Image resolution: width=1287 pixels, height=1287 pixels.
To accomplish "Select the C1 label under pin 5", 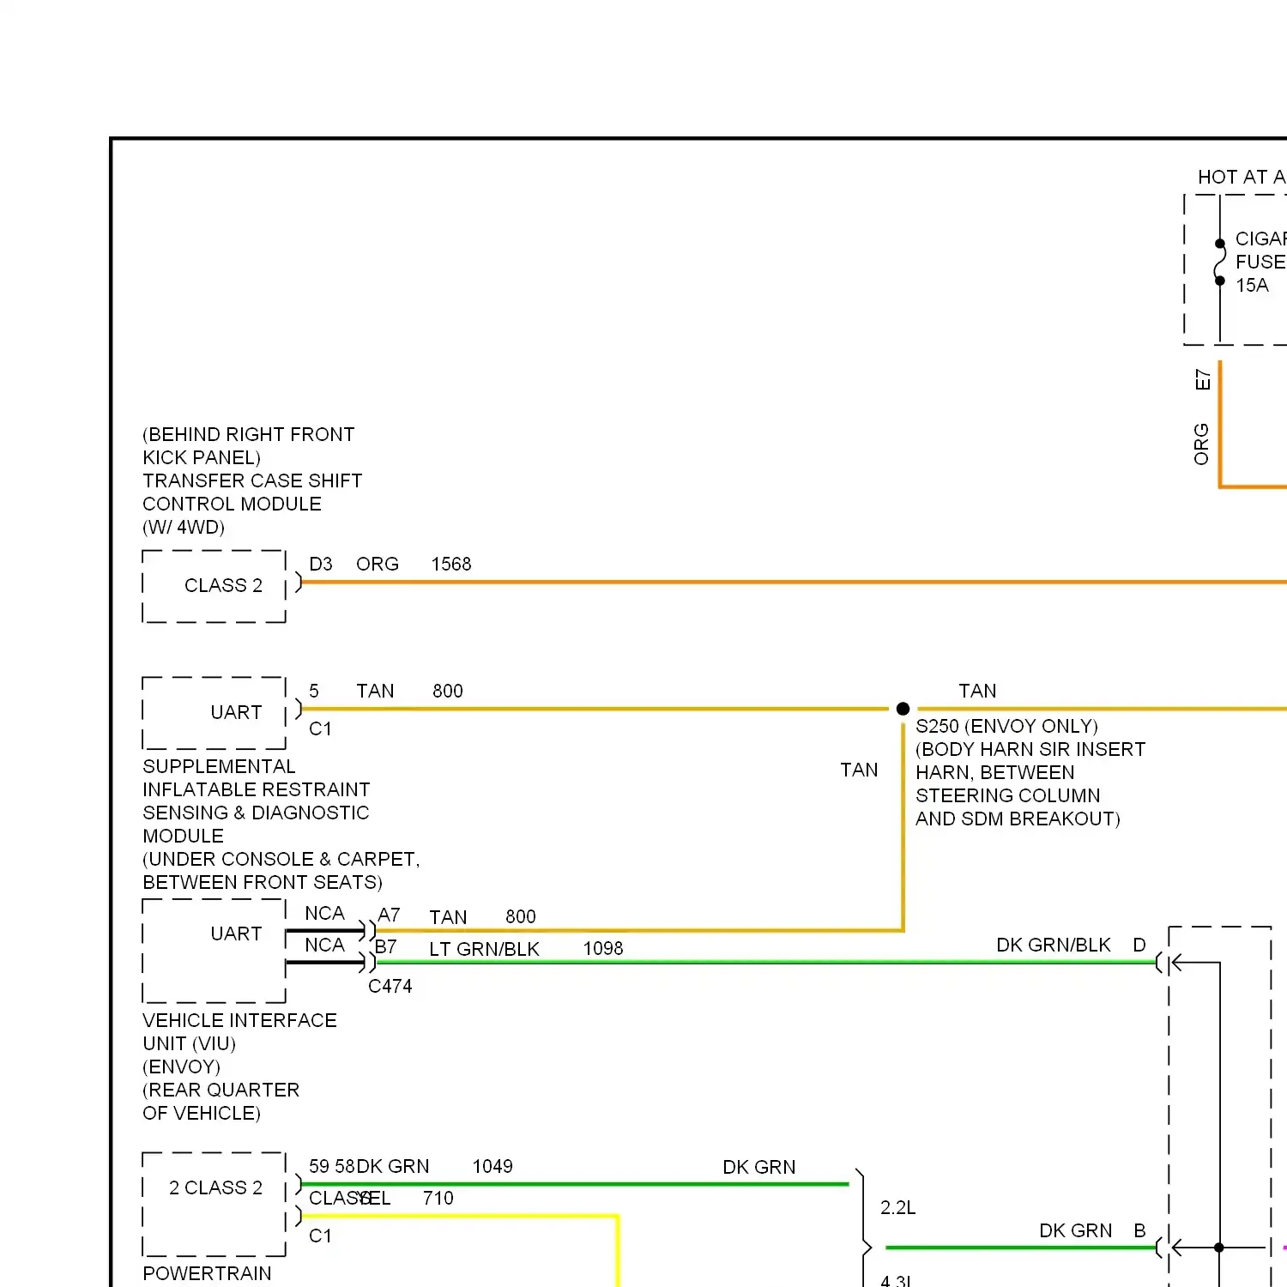I will pos(320,729).
